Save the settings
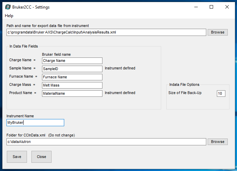 pyautogui.click(x=17, y=157)
